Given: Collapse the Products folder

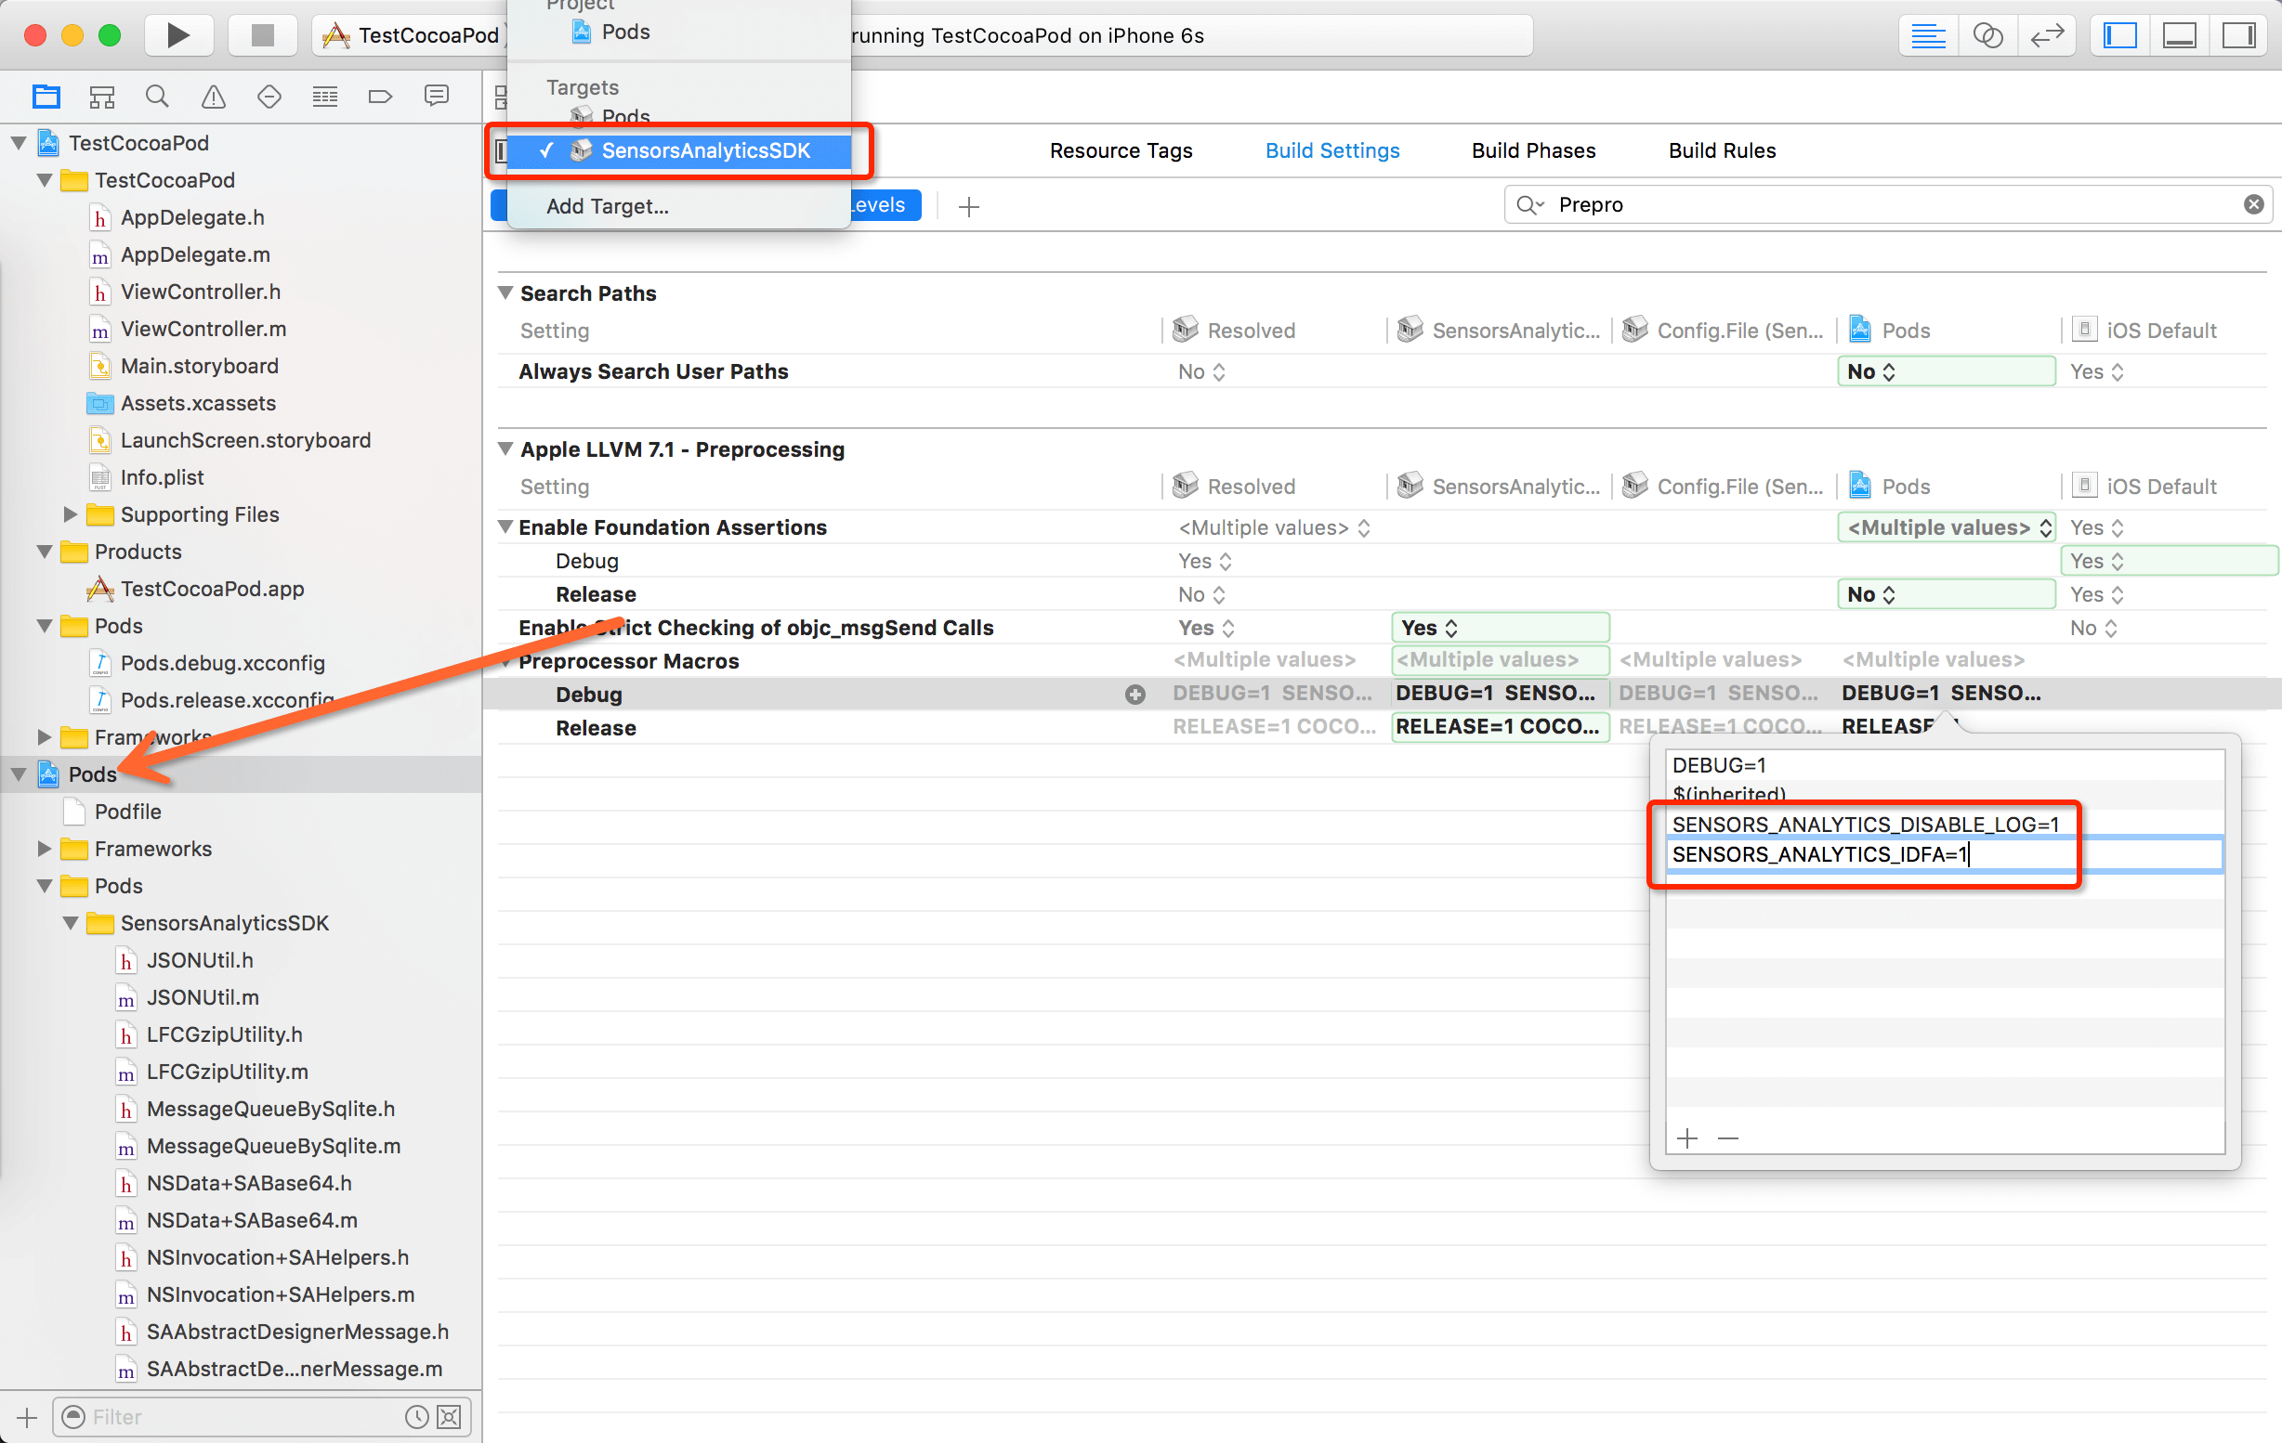Looking at the screenshot, I should (44, 551).
